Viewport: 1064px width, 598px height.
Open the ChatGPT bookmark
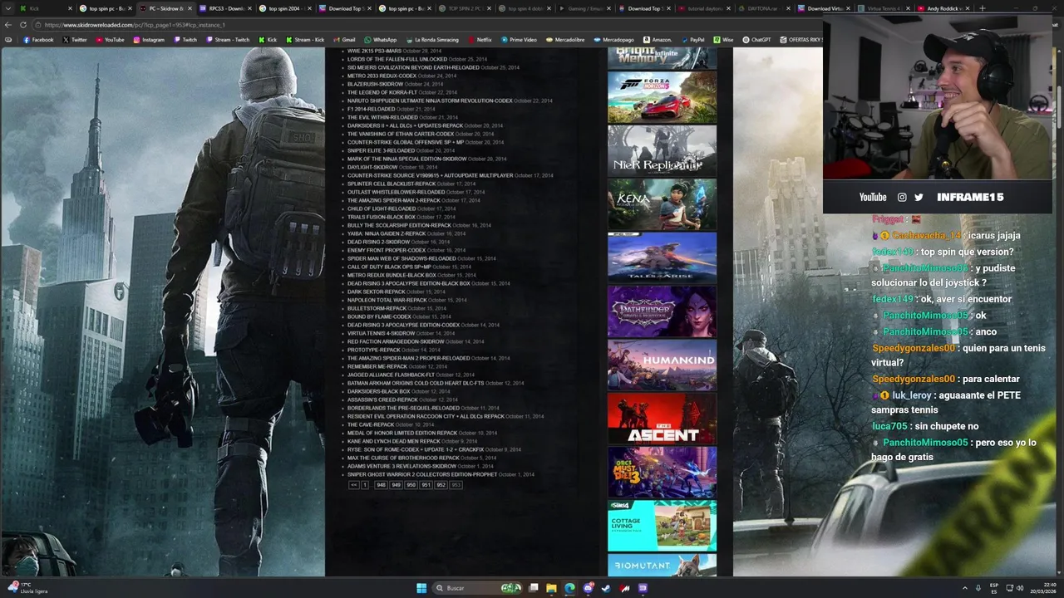tap(756, 39)
